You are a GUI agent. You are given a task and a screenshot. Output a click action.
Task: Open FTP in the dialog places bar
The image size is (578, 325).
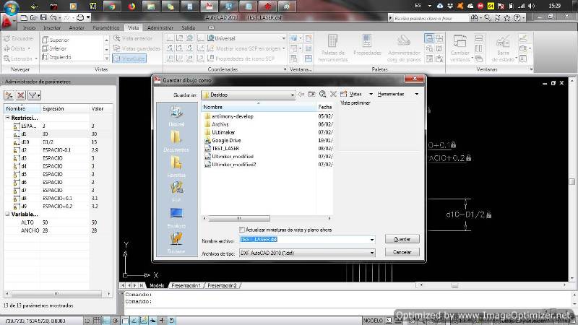[176, 191]
